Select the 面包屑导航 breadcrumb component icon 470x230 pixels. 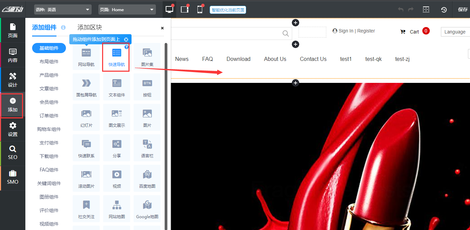pos(86,83)
